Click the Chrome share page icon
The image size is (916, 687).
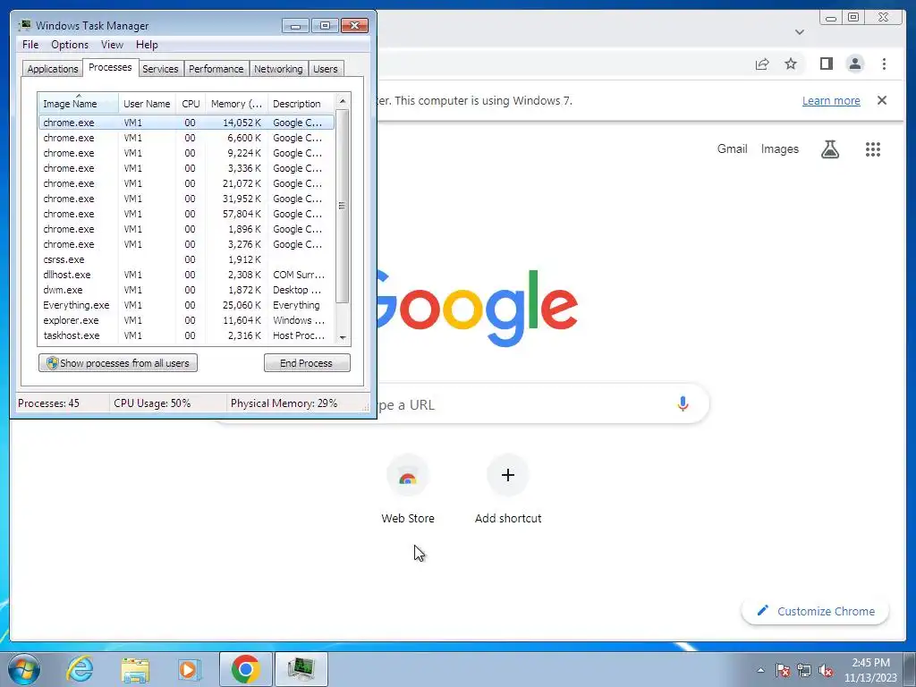point(762,64)
